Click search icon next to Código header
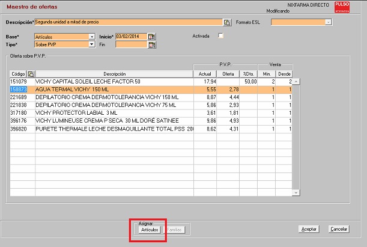Screen dimensions: 367x247 click(31, 74)
